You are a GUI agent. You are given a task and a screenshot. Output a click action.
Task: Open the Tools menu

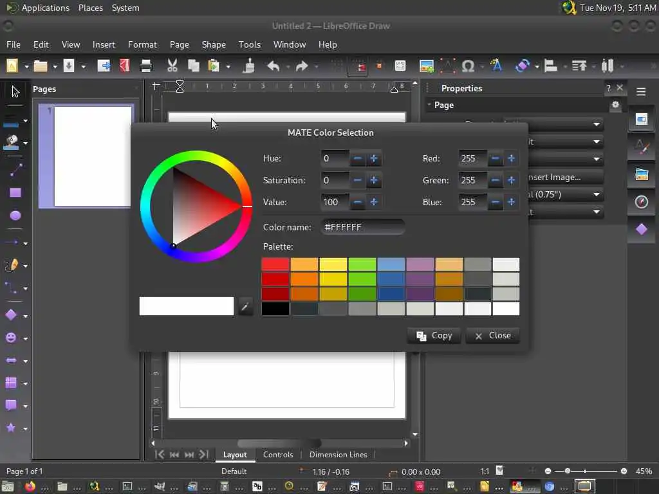(250, 44)
